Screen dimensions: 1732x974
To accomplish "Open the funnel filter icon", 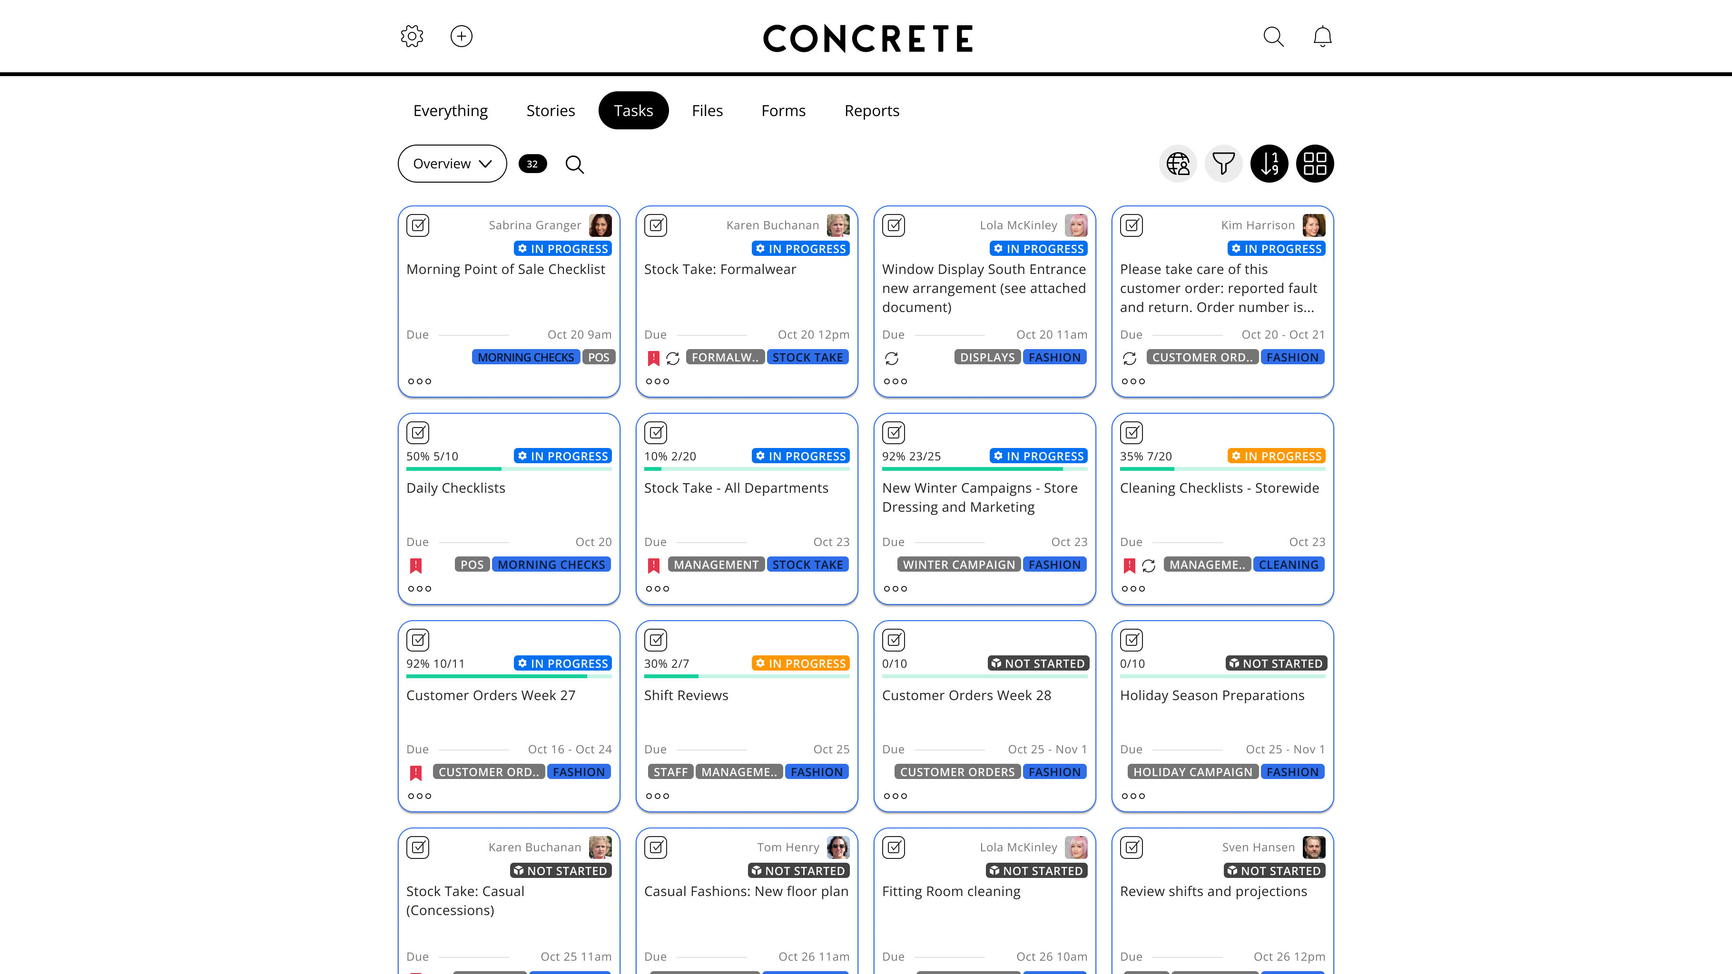I will (1224, 163).
